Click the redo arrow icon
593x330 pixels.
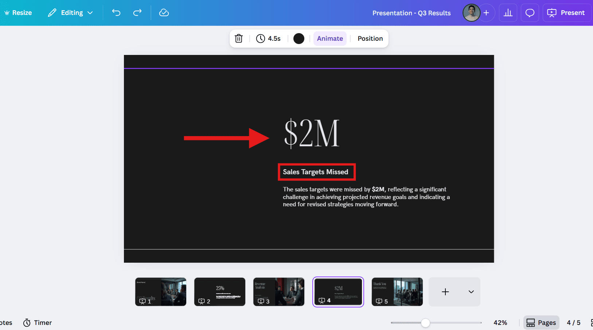point(137,13)
